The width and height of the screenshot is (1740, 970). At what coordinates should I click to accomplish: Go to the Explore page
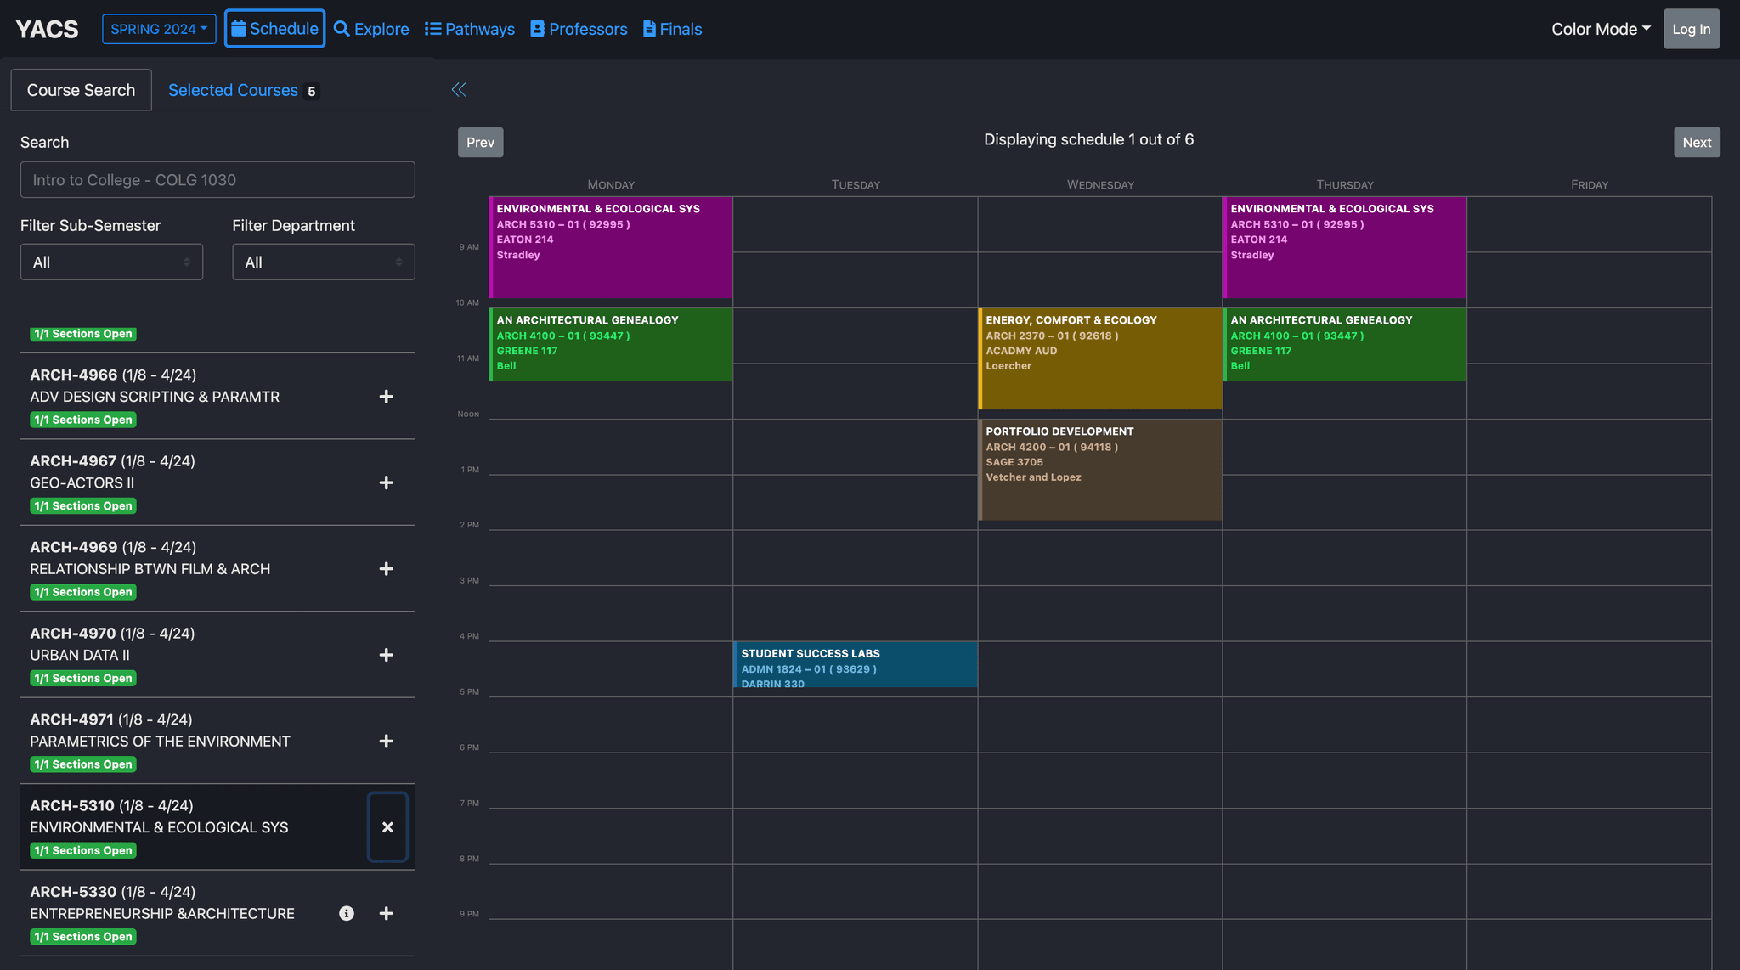371,29
